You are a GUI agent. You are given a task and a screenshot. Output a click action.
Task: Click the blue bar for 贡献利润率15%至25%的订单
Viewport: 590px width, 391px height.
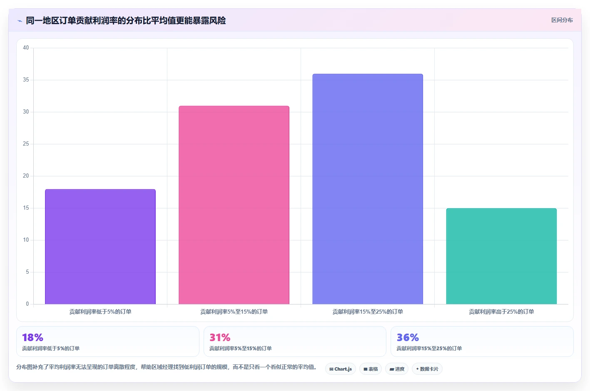(368, 189)
